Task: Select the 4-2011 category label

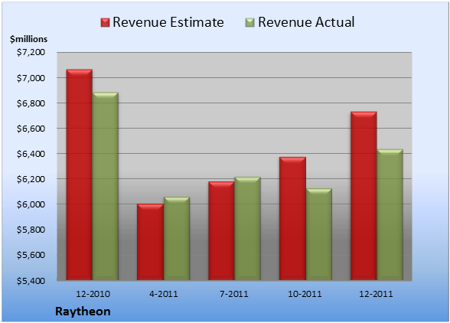Action: click(164, 294)
